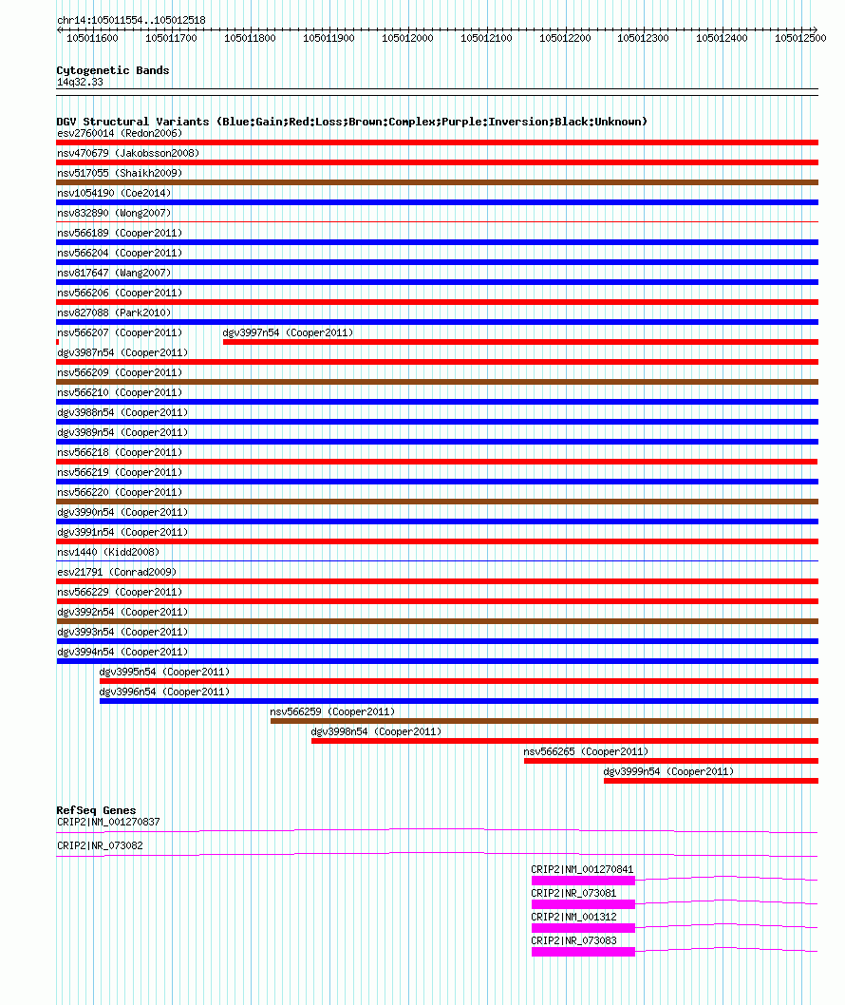Click the chr14:105011554..105012518 coordinates label
845x1005 pixels.
tap(131, 20)
